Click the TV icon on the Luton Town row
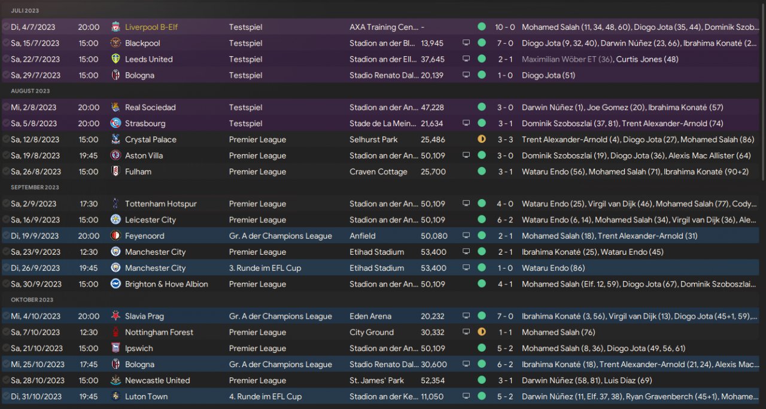Image resolution: width=766 pixels, height=409 pixels. coord(466,396)
